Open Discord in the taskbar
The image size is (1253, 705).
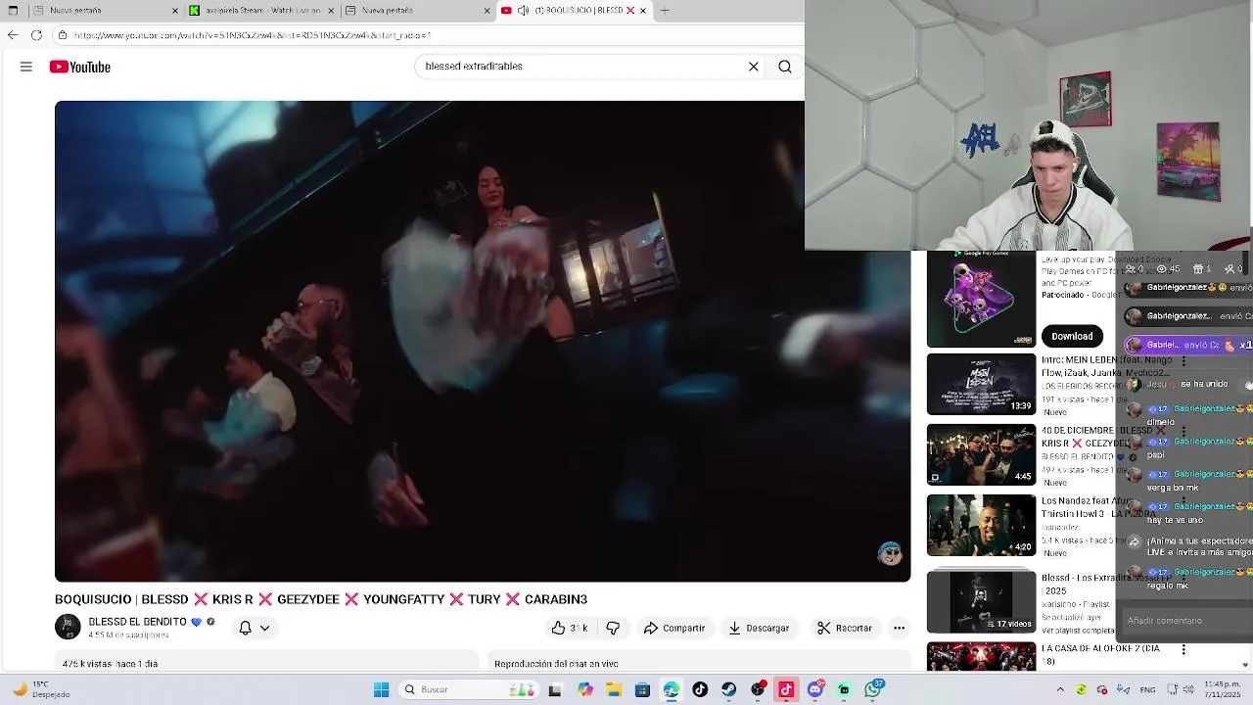pyautogui.click(x=815, y=689)
